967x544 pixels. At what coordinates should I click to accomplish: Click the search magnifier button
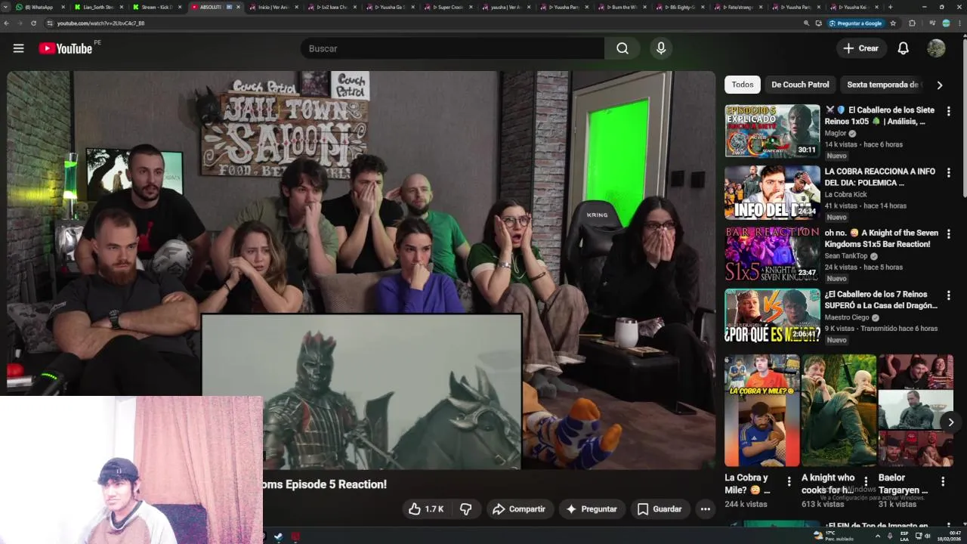(x=622, y=48)
